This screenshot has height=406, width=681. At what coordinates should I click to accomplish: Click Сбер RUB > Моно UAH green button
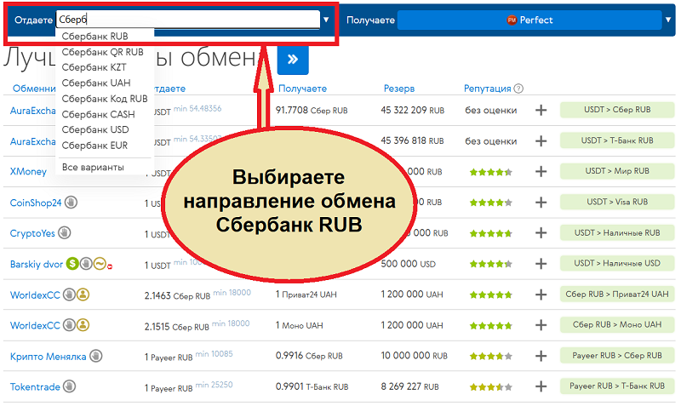pyautogui.click(x=617, y=325)
